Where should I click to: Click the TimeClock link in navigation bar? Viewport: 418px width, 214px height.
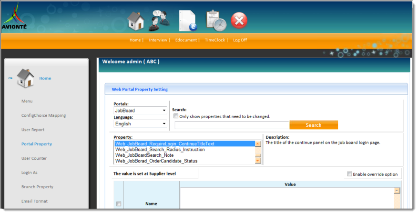tap(215, 40)
